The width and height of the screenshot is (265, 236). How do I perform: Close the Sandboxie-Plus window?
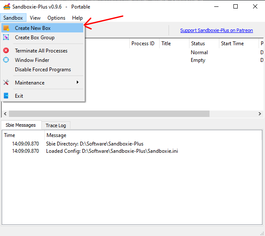coord(255,6)
